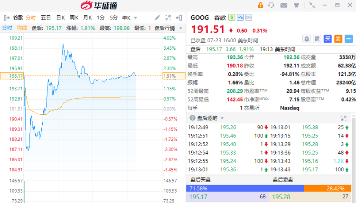This screenshot has height=203, width=356.
Task: Open the messages envelope icon
Action: pos(284,5)
